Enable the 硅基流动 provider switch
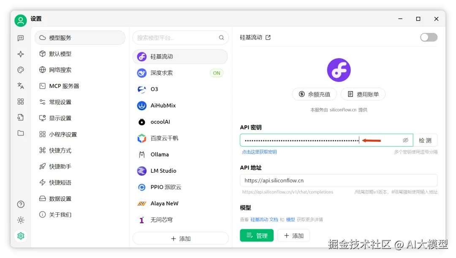 click(x=429, y=37)
